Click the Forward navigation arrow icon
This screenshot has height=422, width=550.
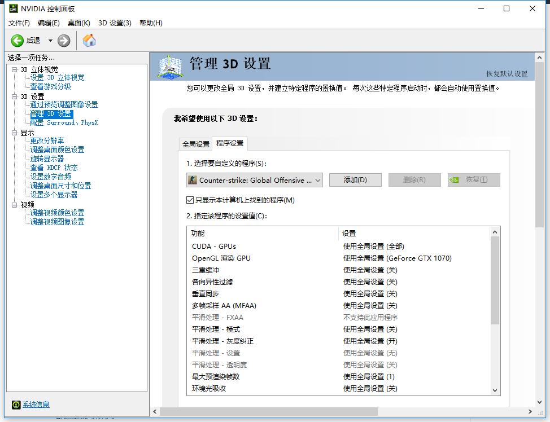[x=63, y=40]
